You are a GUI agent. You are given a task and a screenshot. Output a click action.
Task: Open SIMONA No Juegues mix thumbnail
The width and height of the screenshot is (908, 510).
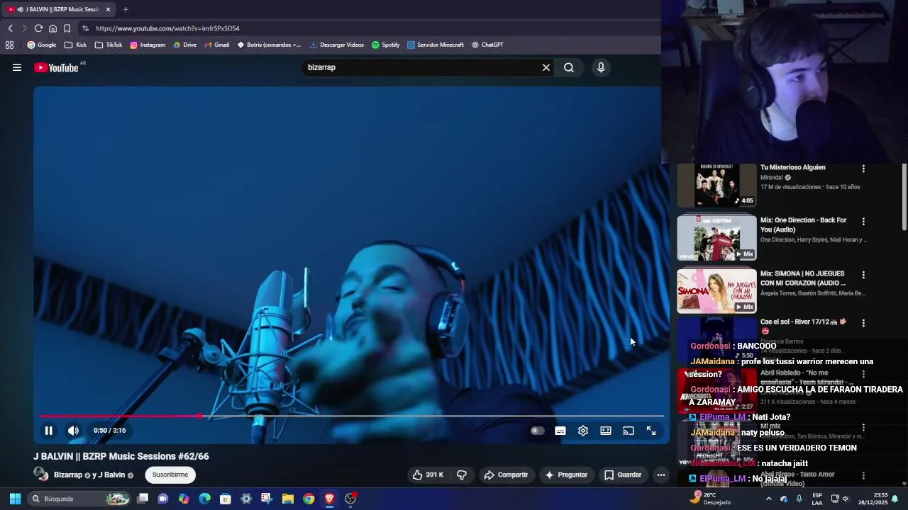[x=716, y=290]
